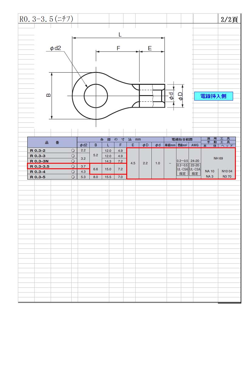251x366 pixels.
Task: Select the φd2 value 3.2
Action: [x=83, y=158]
